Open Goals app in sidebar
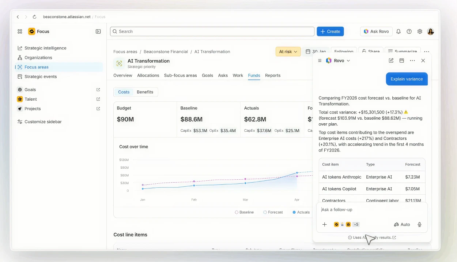The image size is (457, 262). click(x=30, y=90)
